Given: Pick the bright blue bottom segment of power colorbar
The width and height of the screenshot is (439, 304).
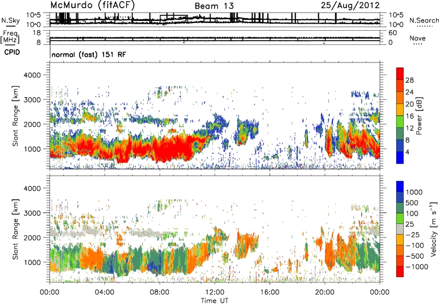Looking at the screenshot, I should tap(400, 157).
